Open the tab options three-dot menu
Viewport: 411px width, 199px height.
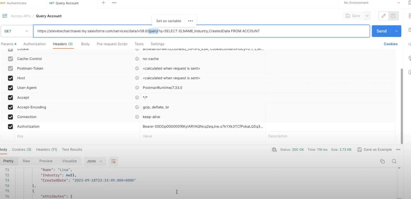(114, 3)
